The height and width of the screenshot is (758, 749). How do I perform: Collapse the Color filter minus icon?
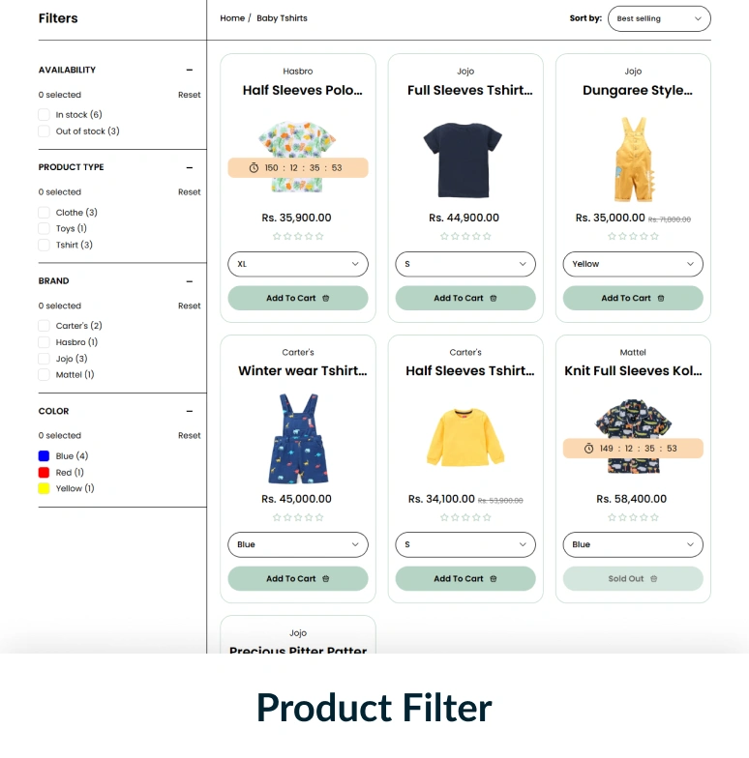click(x=190, y=412)
